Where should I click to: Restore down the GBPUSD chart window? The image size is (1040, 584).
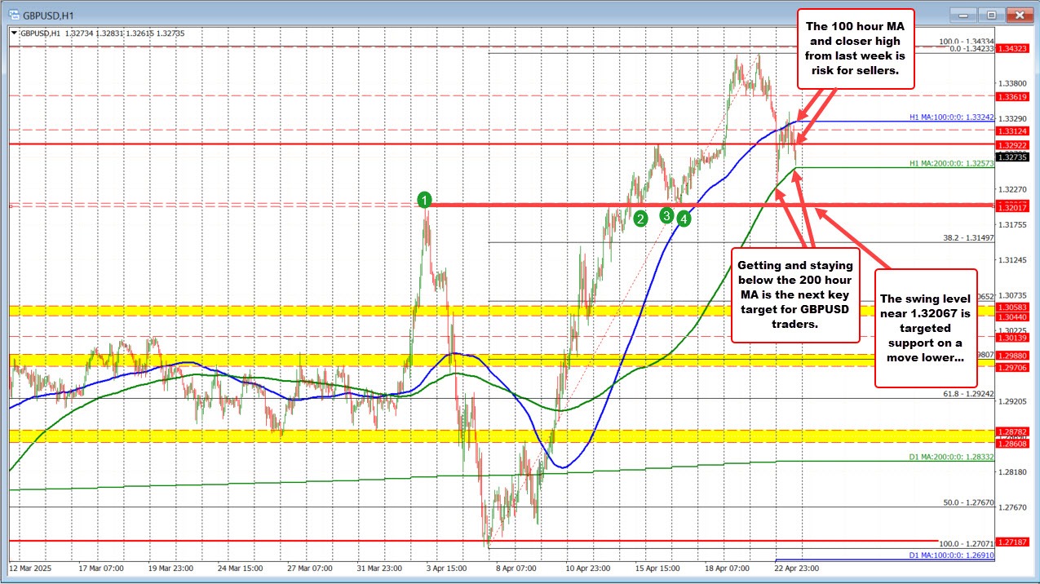[x=990, y=15]
